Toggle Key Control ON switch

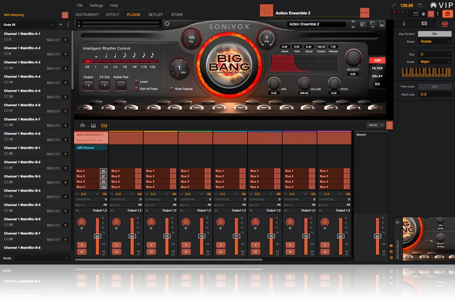(x=433, y=34)
